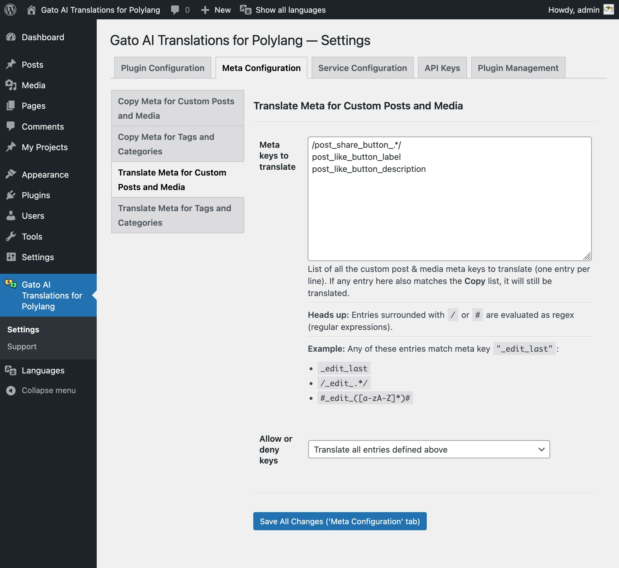
Task: Click the admin avatar thumbnail
Action: [x=608, y=10]
